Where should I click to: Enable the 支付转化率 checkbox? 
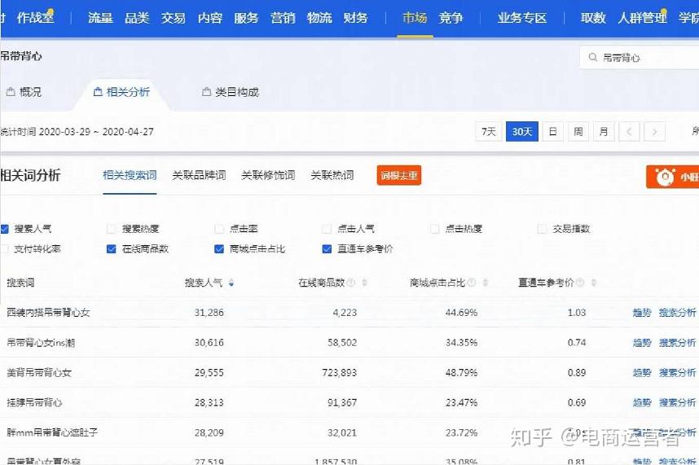click(4, 249)
